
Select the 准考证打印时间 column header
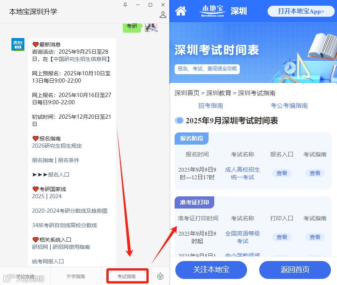[198, 218]
